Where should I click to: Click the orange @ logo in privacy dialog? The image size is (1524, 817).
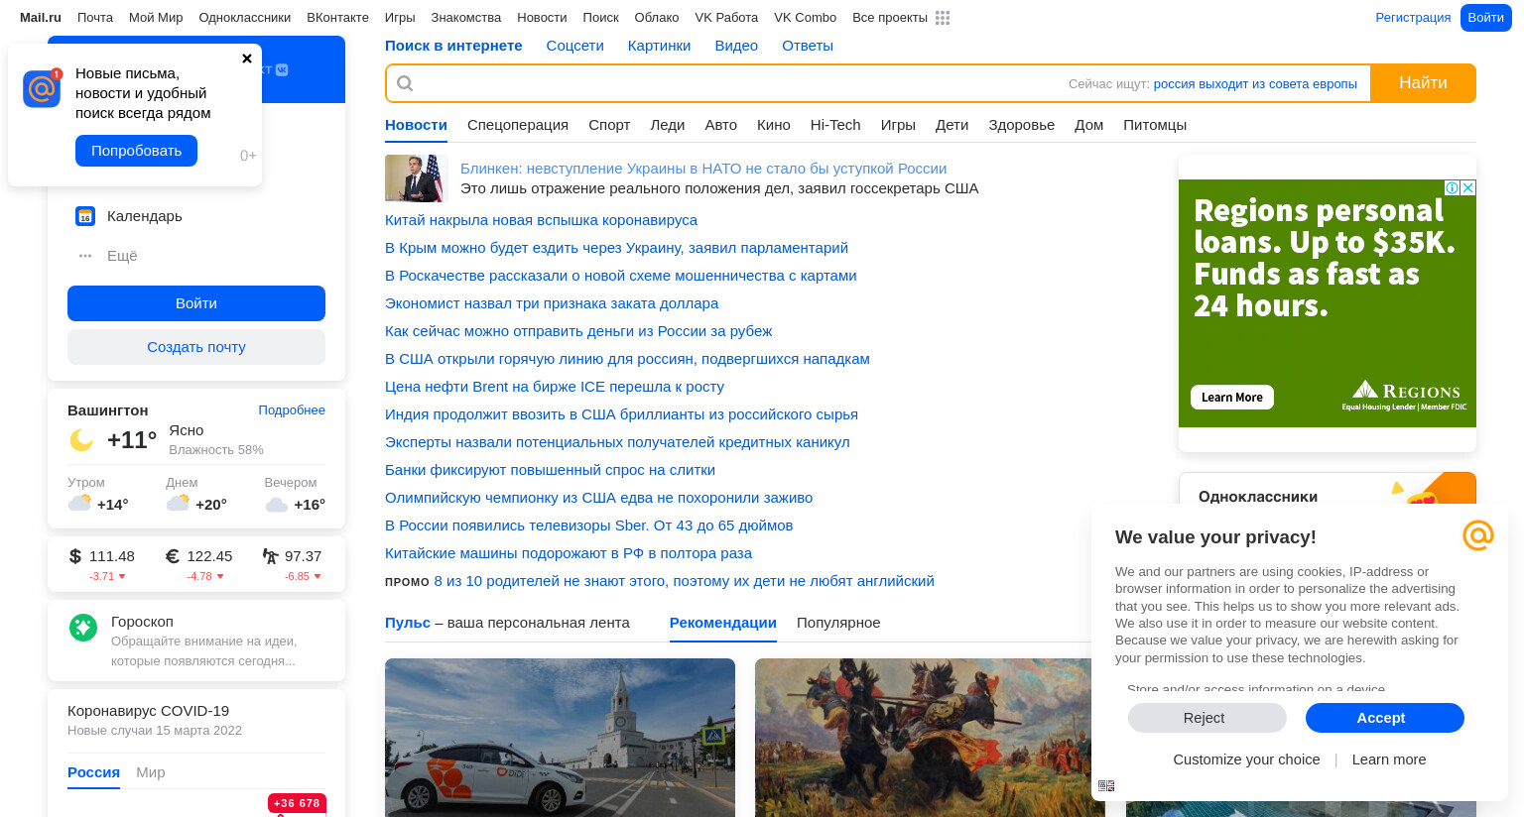1478,535
